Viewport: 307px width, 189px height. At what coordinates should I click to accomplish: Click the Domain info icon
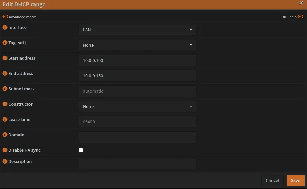[x=5, y=135]
